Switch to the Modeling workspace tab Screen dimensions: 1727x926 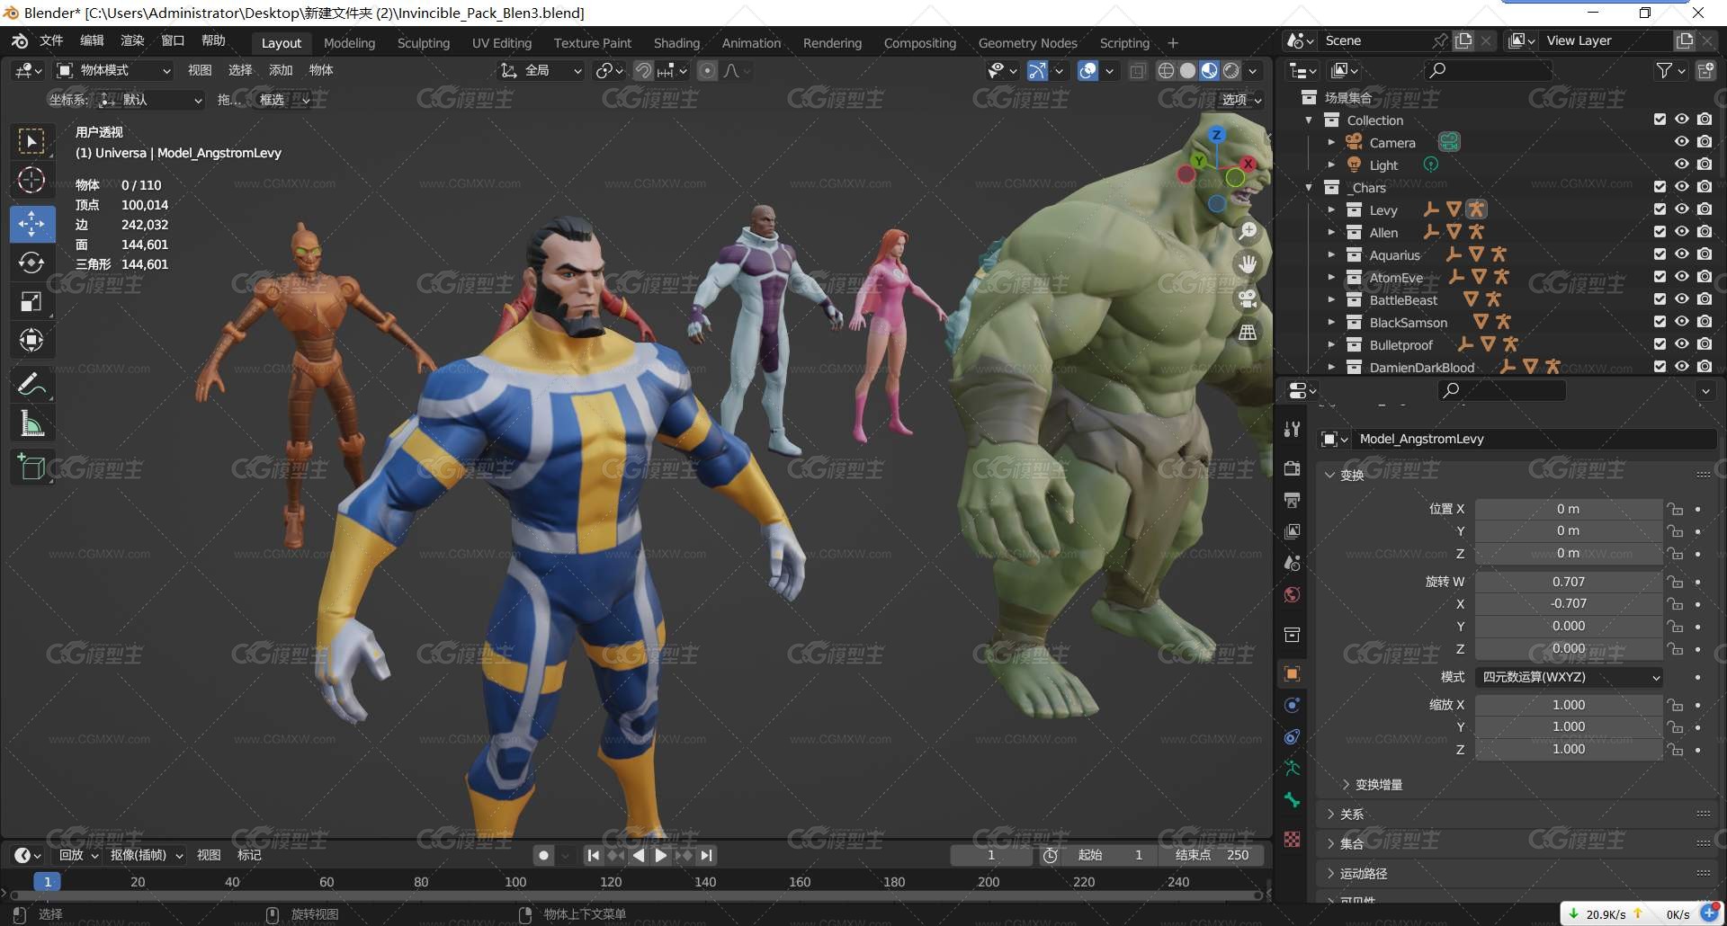tap(349, 43)
